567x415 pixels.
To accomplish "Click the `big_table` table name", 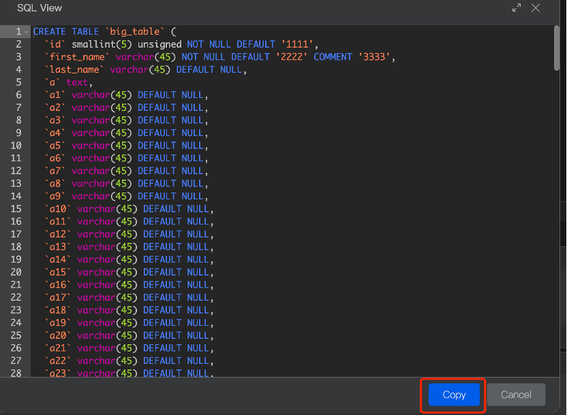I will point(134,32).
